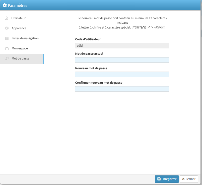
Task: Open the Utilisateur settings section
Action: [18, 18]
